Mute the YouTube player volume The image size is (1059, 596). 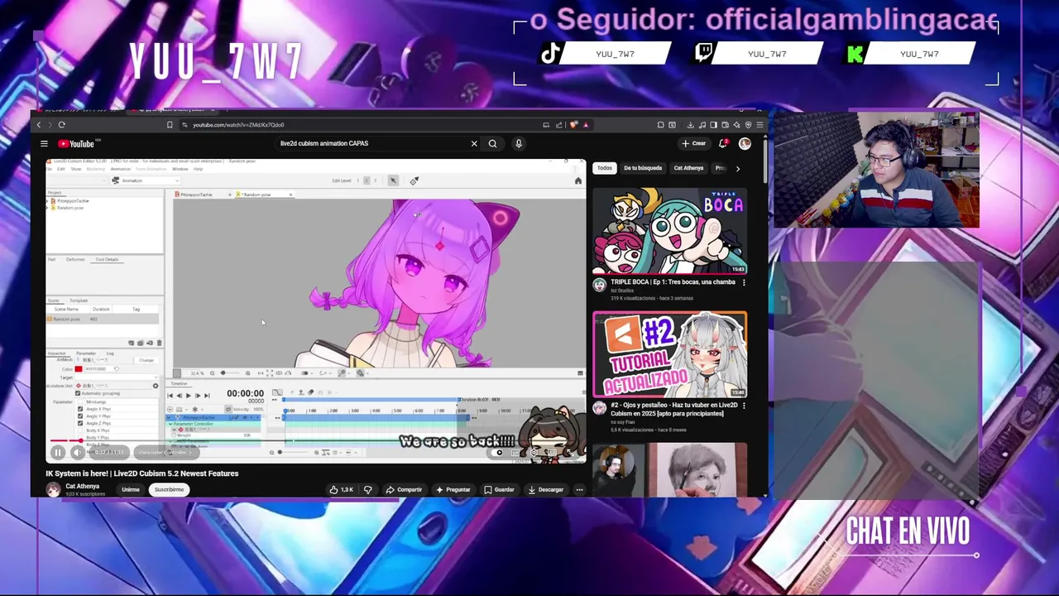[77, 452]
